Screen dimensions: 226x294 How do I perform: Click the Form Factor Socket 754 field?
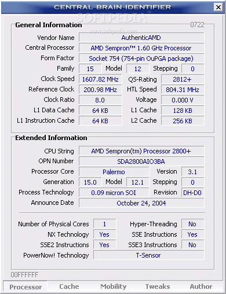141,58
